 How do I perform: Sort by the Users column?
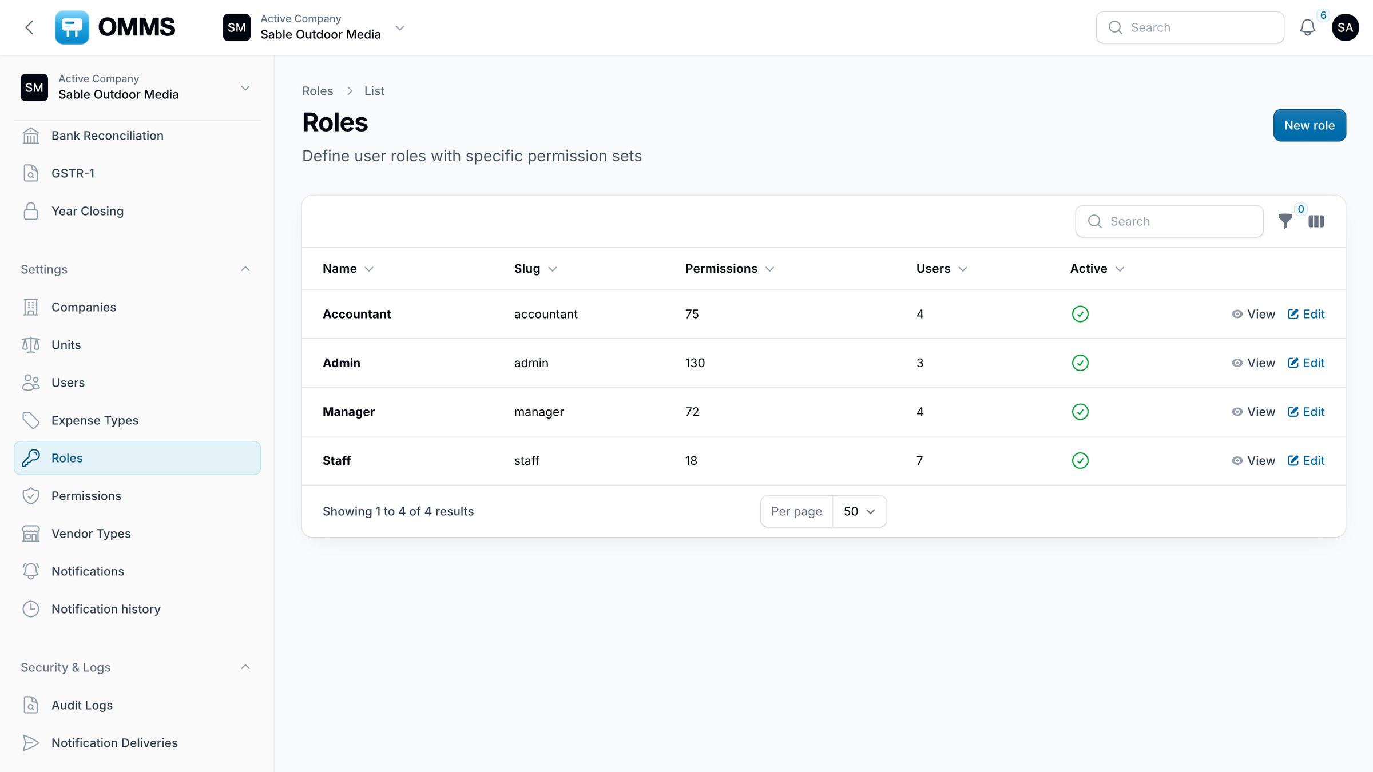[942, 269]
